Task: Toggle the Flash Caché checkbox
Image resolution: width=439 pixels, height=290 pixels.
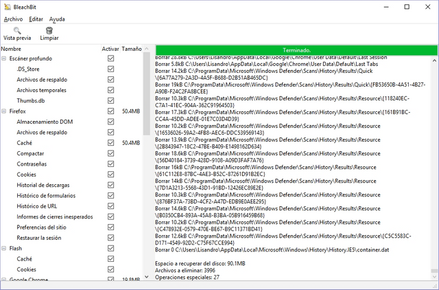Action: click(111, 259)
